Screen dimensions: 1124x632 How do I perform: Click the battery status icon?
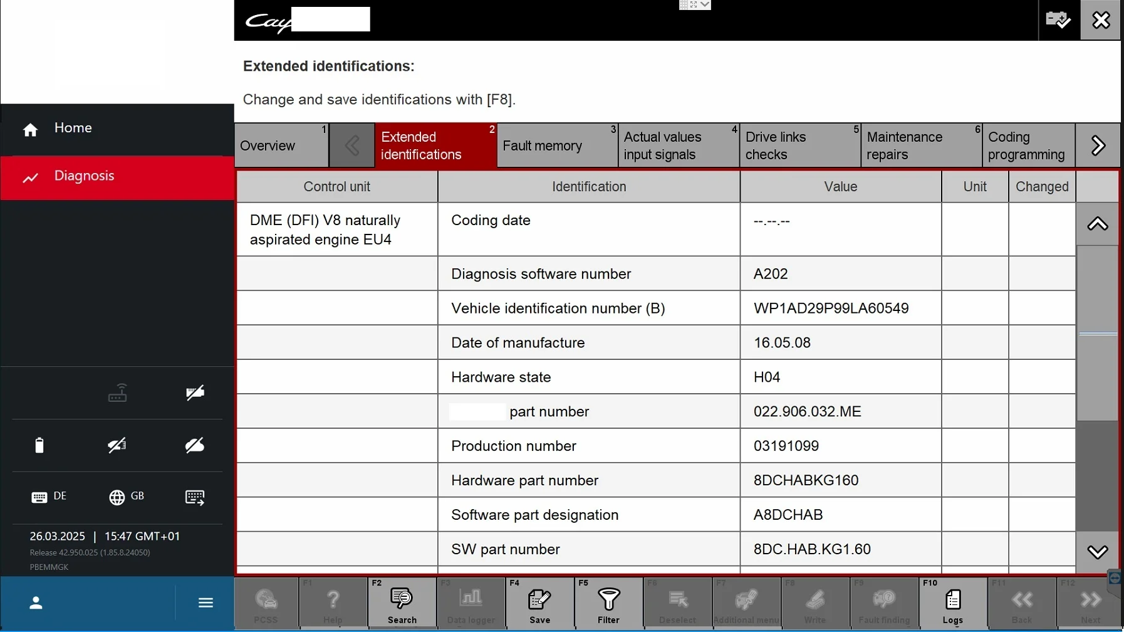coord(39,445)
